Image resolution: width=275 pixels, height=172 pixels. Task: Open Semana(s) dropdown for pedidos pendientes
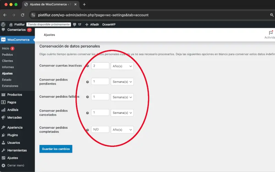(x=122, y=82)
